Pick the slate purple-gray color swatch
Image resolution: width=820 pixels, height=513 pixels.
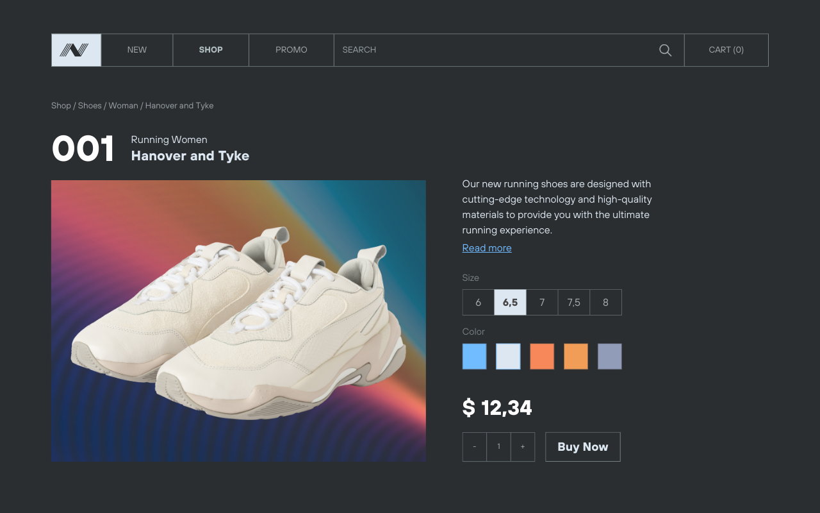609,357
